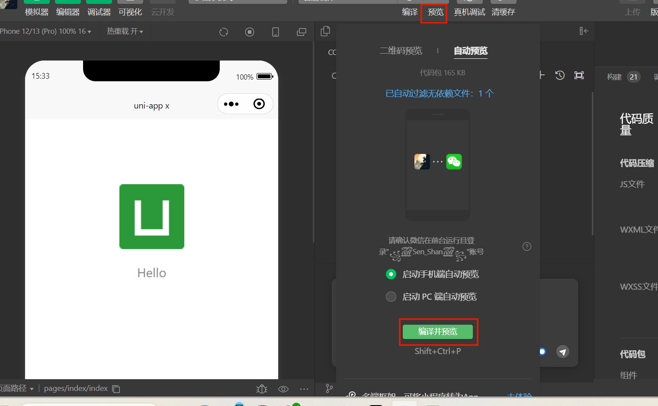This screenshot has height=406, width=658.
Task: Click the 清缓存 toolbar button
Action: point(503,12)
